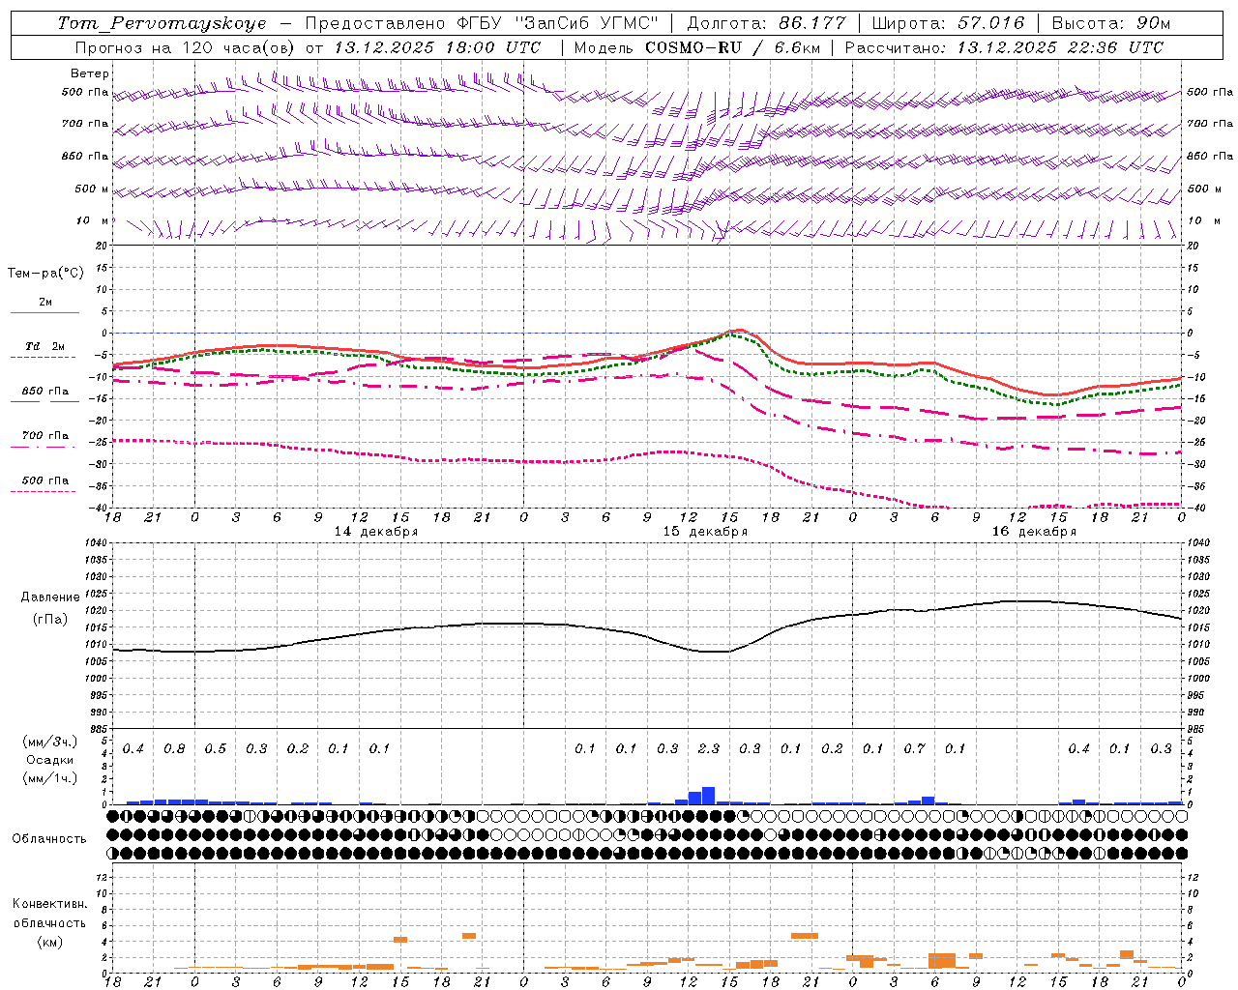The width and height of the screenshot is (1238, 990).
Task: Select the Конвективн. convective cloud label
Action: (49, 904)
